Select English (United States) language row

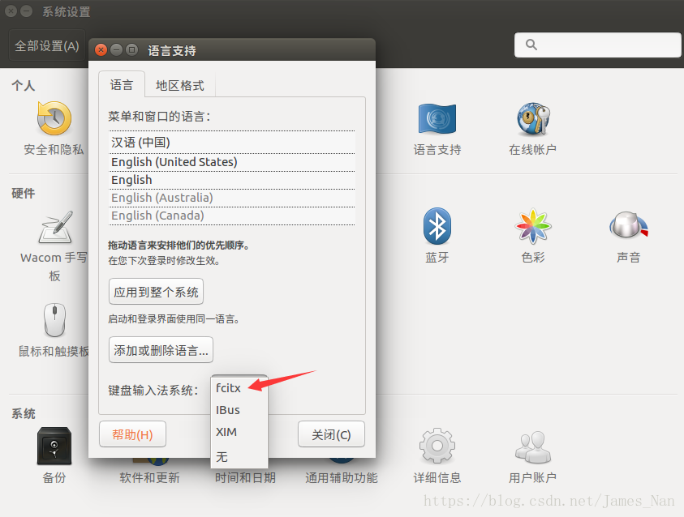(231, 162)
